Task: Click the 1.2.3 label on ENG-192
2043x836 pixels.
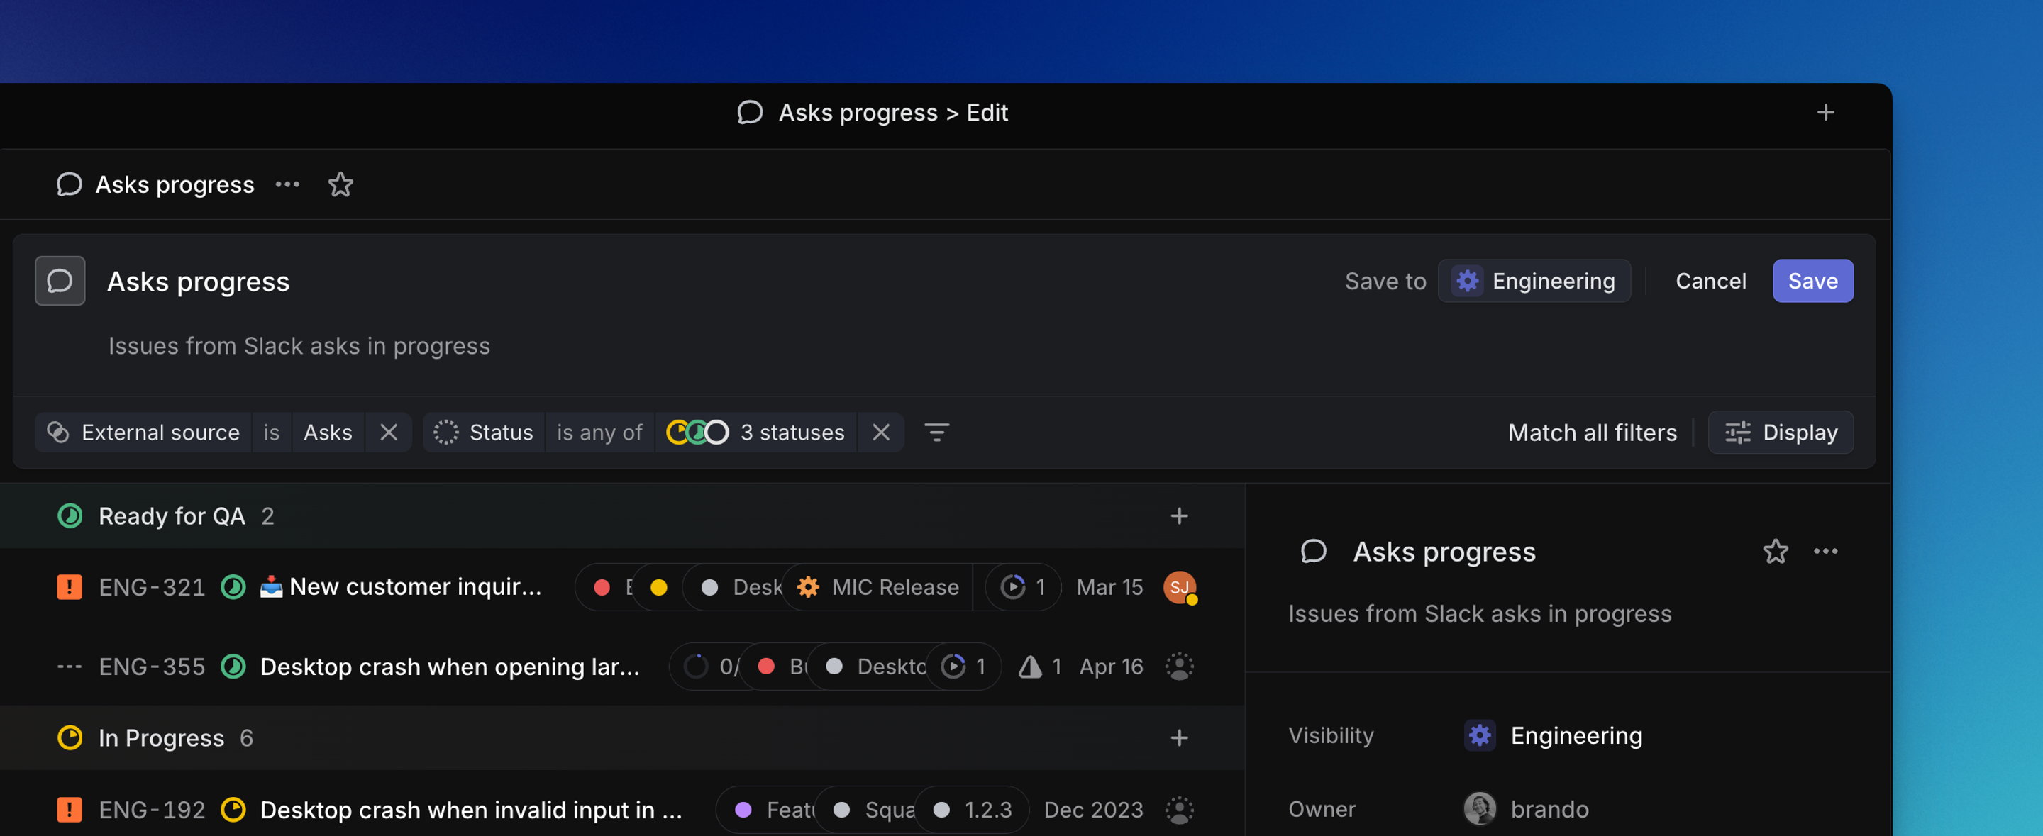Action: [x=973, y=810]
